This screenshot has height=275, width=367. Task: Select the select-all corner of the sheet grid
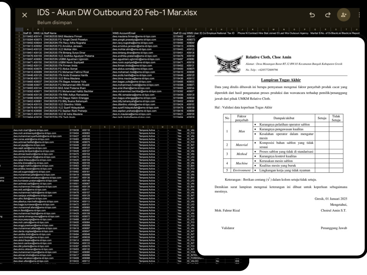coord(19,29)
